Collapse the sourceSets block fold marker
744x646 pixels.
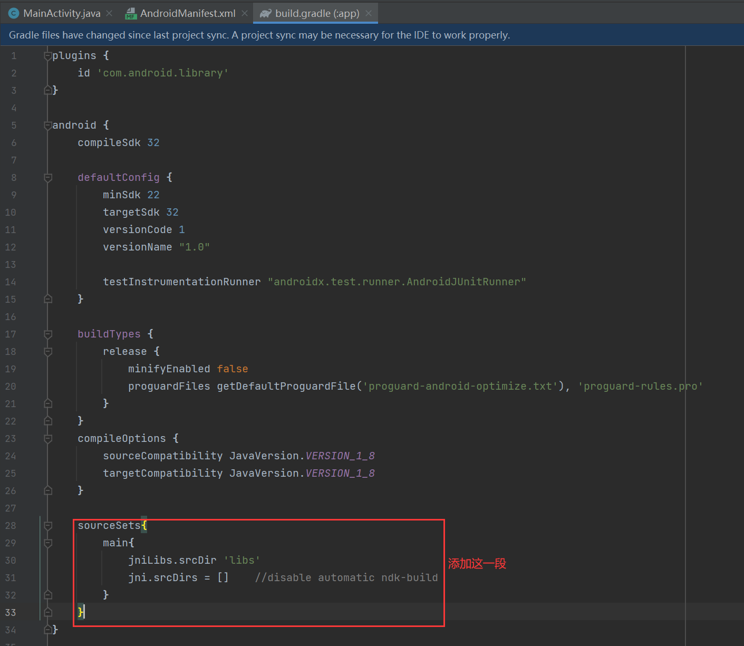(48, 525)
